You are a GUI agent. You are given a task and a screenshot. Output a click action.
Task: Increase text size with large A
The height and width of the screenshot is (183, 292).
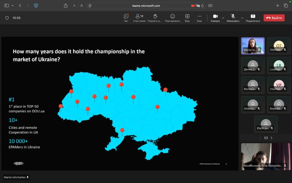coord(81,6)
